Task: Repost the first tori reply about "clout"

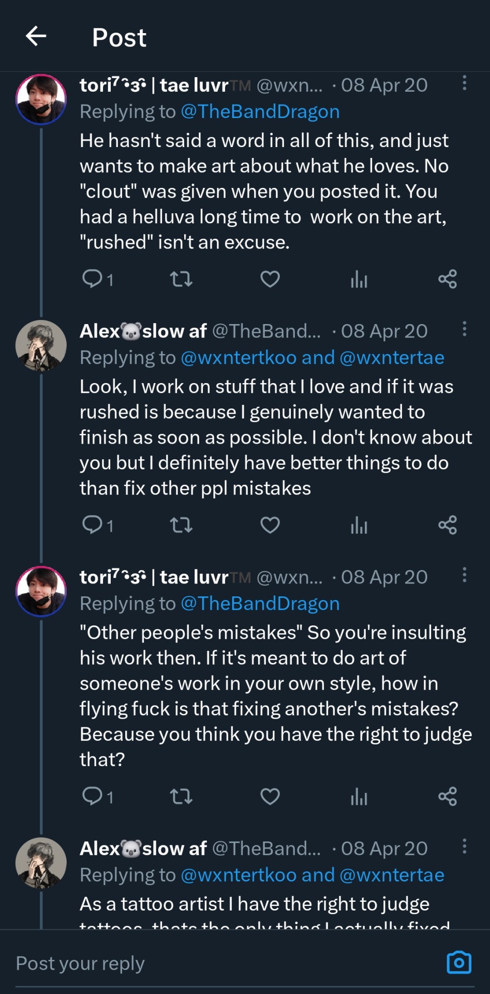Action: click(x=181, y=280)
